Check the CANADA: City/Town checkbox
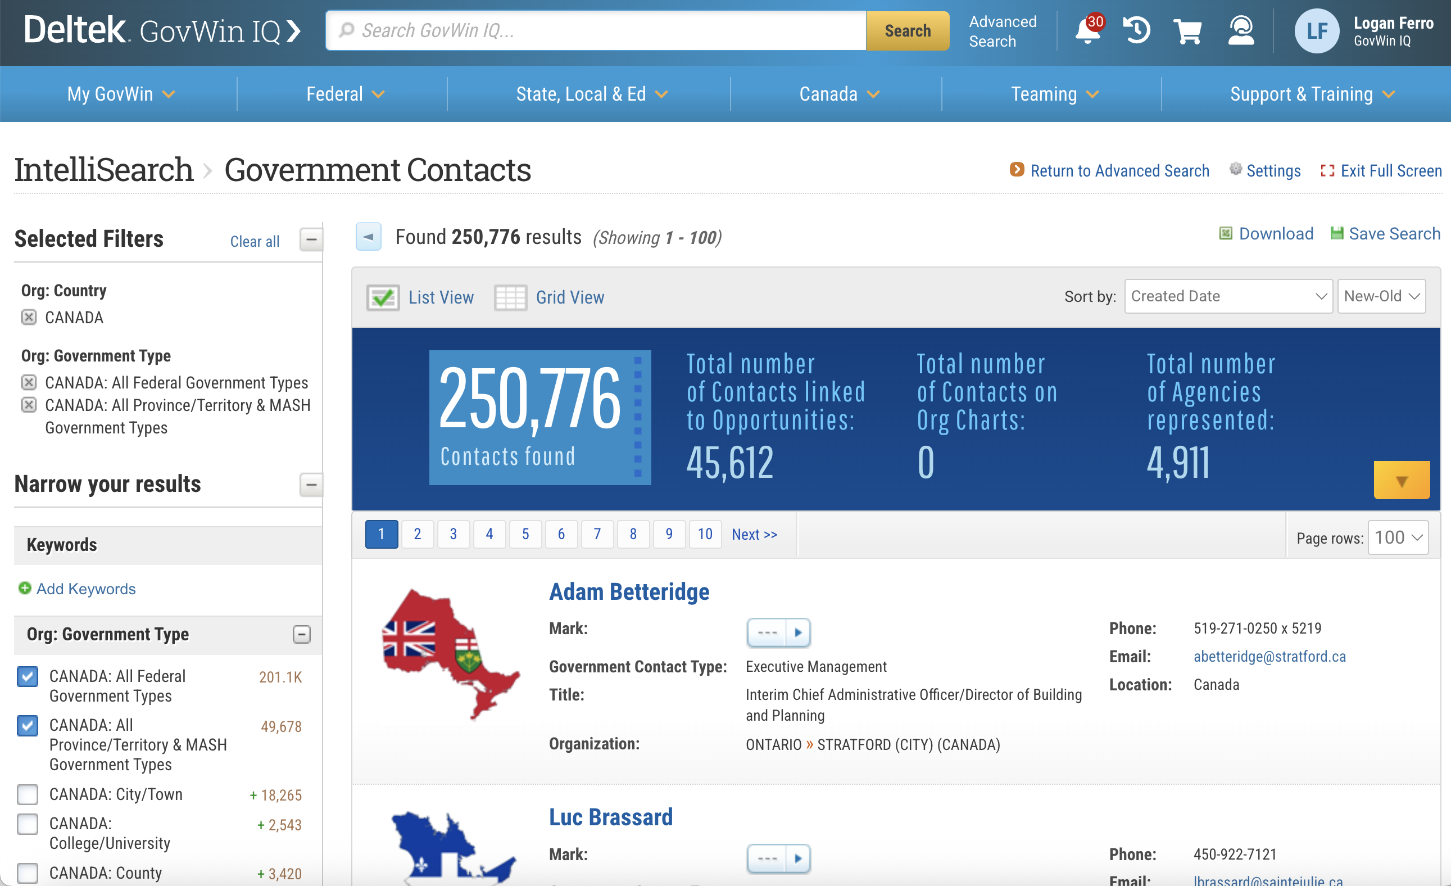The width and height of the screenshot is (1451, 886). pos(27,794)
